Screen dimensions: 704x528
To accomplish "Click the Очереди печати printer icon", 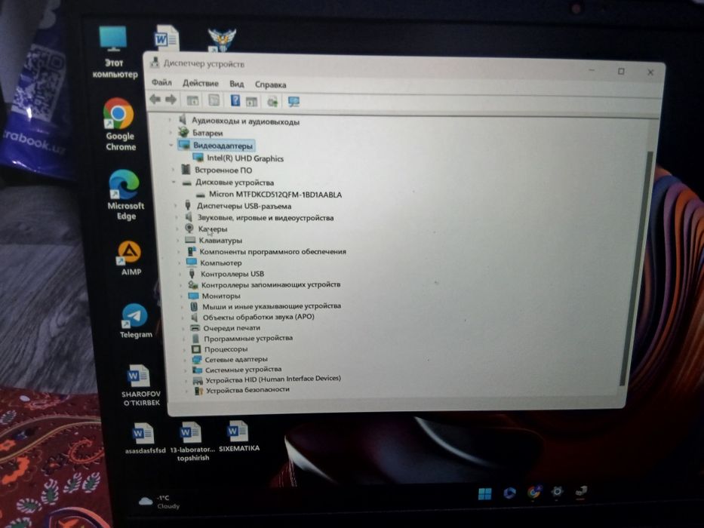I will (x=195, y=328).
